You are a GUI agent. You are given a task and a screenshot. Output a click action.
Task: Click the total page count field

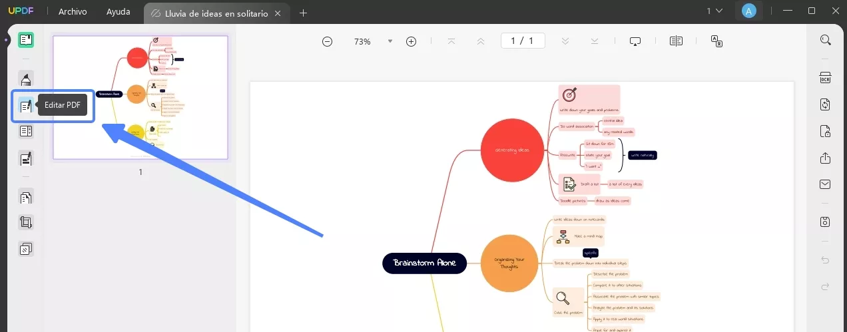coord(531,41)
